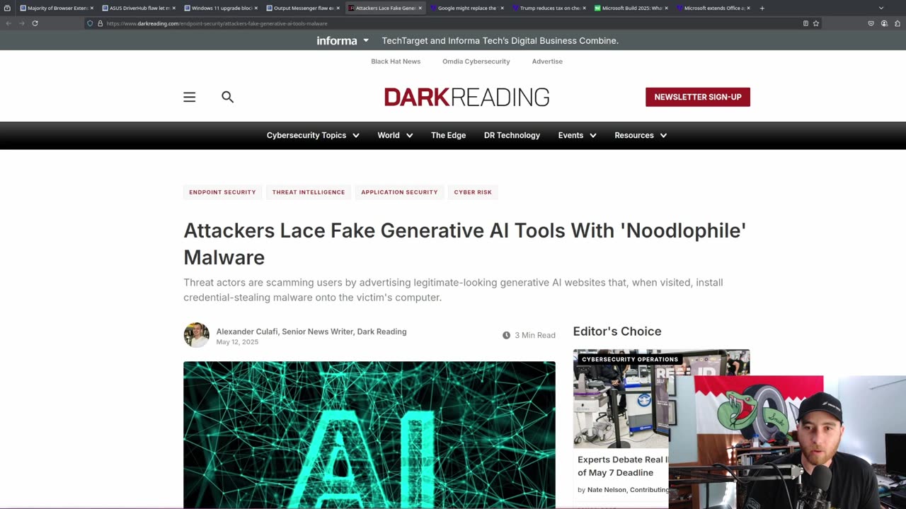The width and height of the screenshot is (906, 509).
Task: Open 'Experts Debate Real ID' article headline
Action: (621, 466)
